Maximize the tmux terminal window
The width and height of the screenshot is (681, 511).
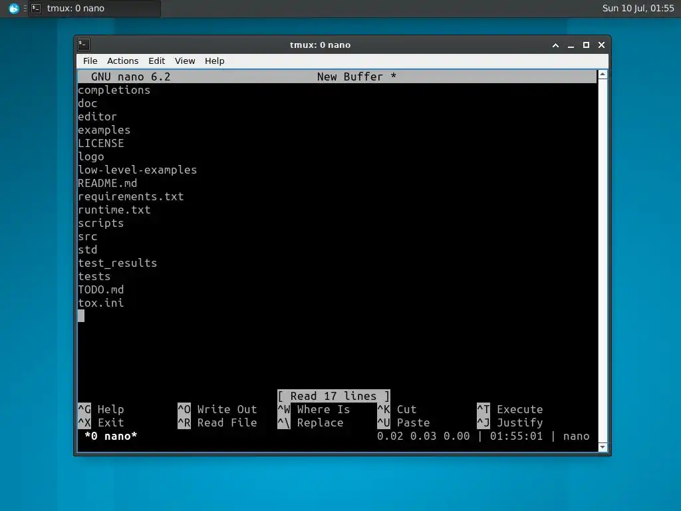[586, 45]
